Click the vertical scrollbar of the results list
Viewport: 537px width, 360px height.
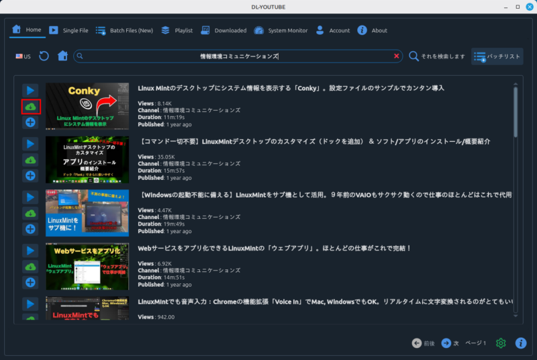point(515,111)
